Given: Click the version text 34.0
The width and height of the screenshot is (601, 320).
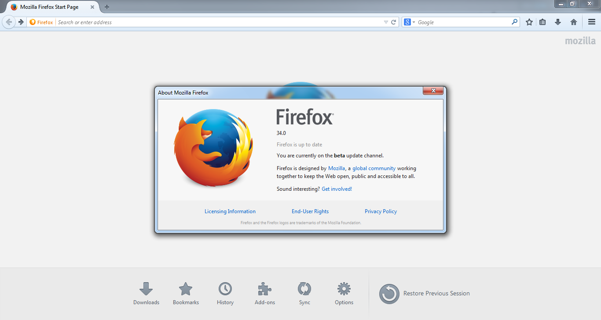Looking at the screenshot, I should [281, 133].
